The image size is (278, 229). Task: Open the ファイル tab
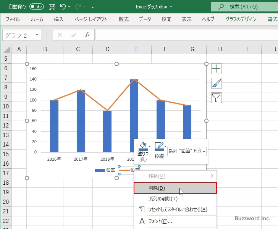tap(13, 19)
